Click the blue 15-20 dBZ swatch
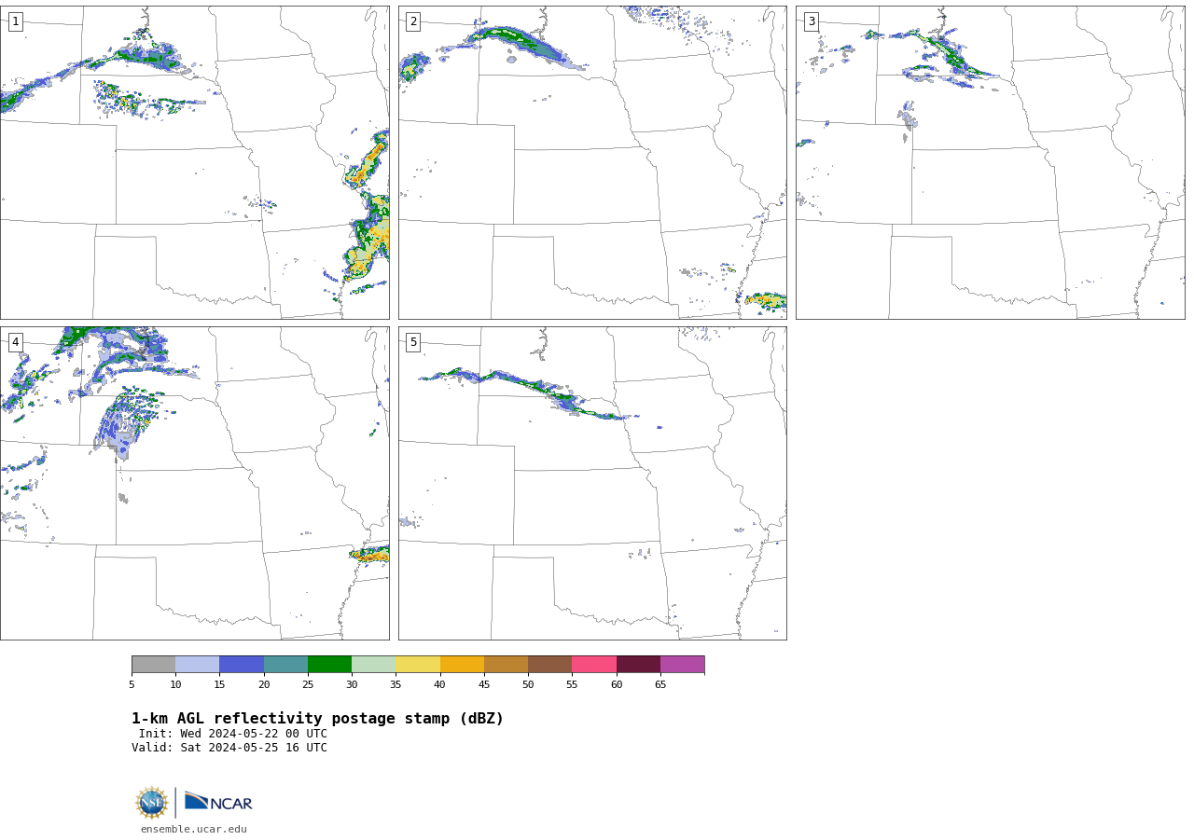This screenshot has width=1194, height=840. (x=242, y=665)
